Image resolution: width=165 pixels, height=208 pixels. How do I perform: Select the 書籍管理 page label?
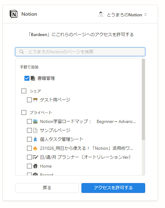pyautogui.click(x=46, y=78)
